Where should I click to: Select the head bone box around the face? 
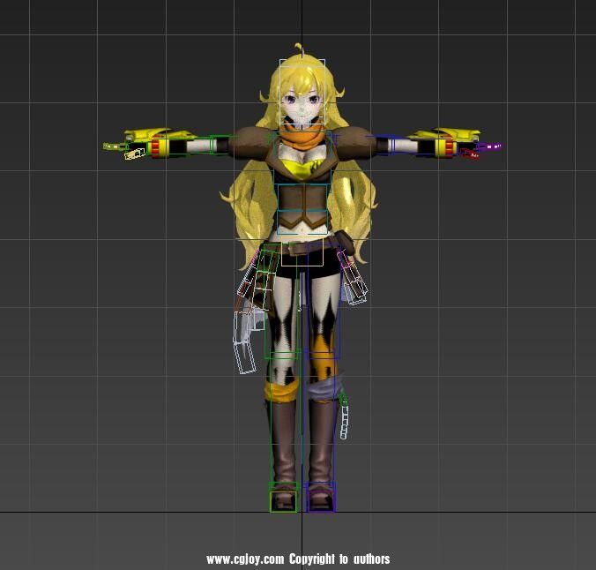click(302, 93)
